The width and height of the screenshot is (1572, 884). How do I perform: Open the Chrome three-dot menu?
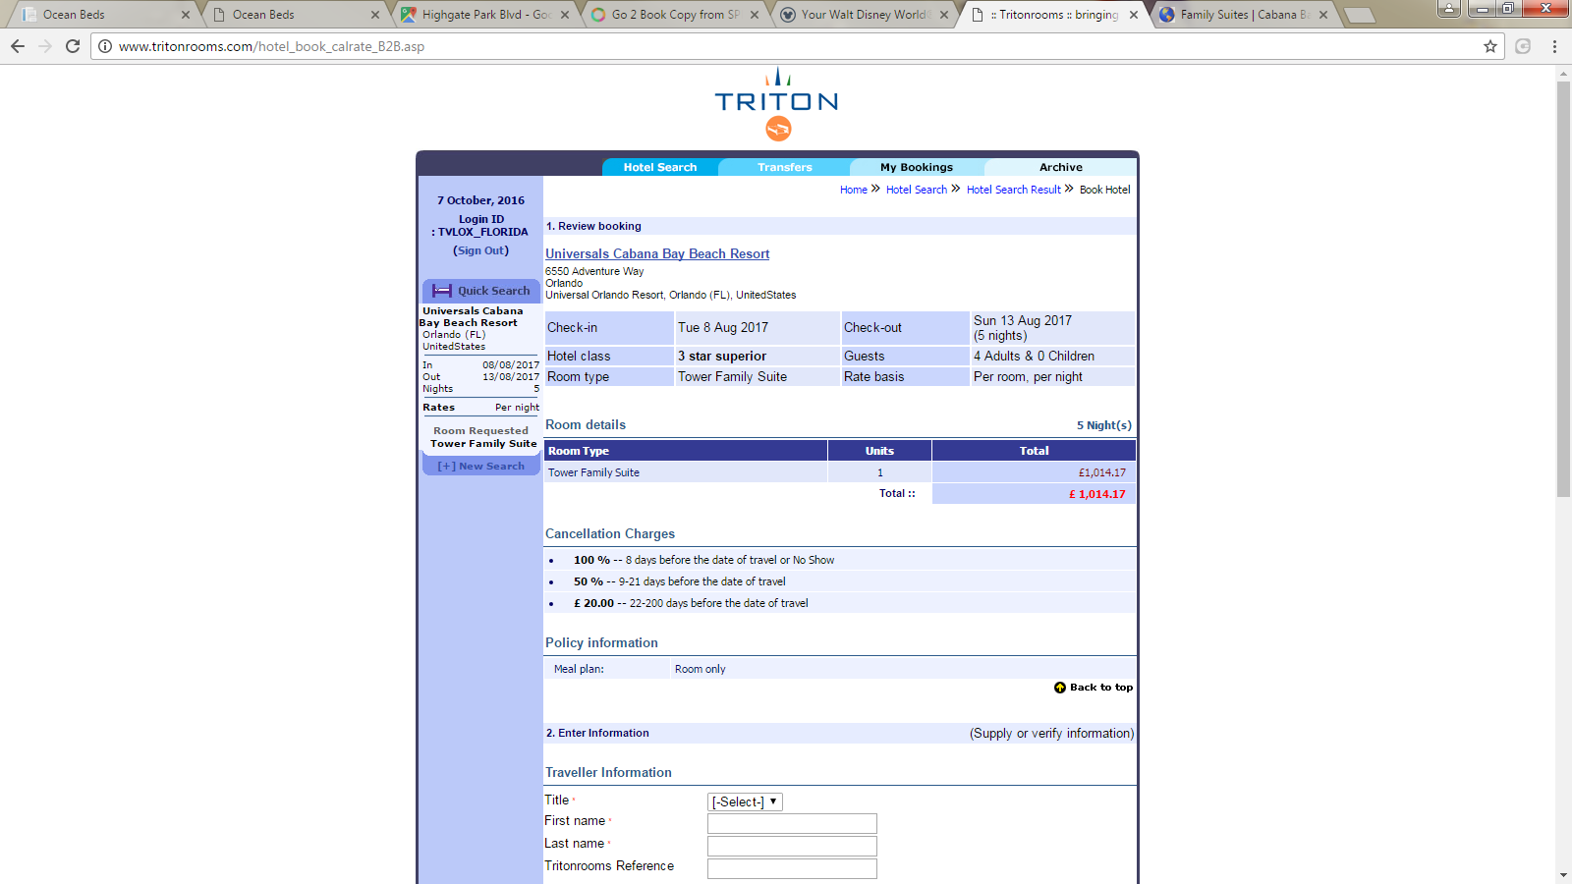coord(1554,46)
